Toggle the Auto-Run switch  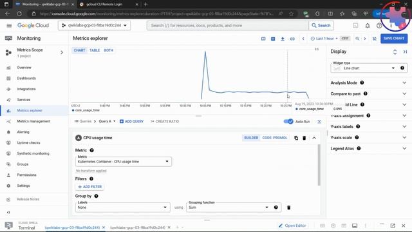(288, 122)
